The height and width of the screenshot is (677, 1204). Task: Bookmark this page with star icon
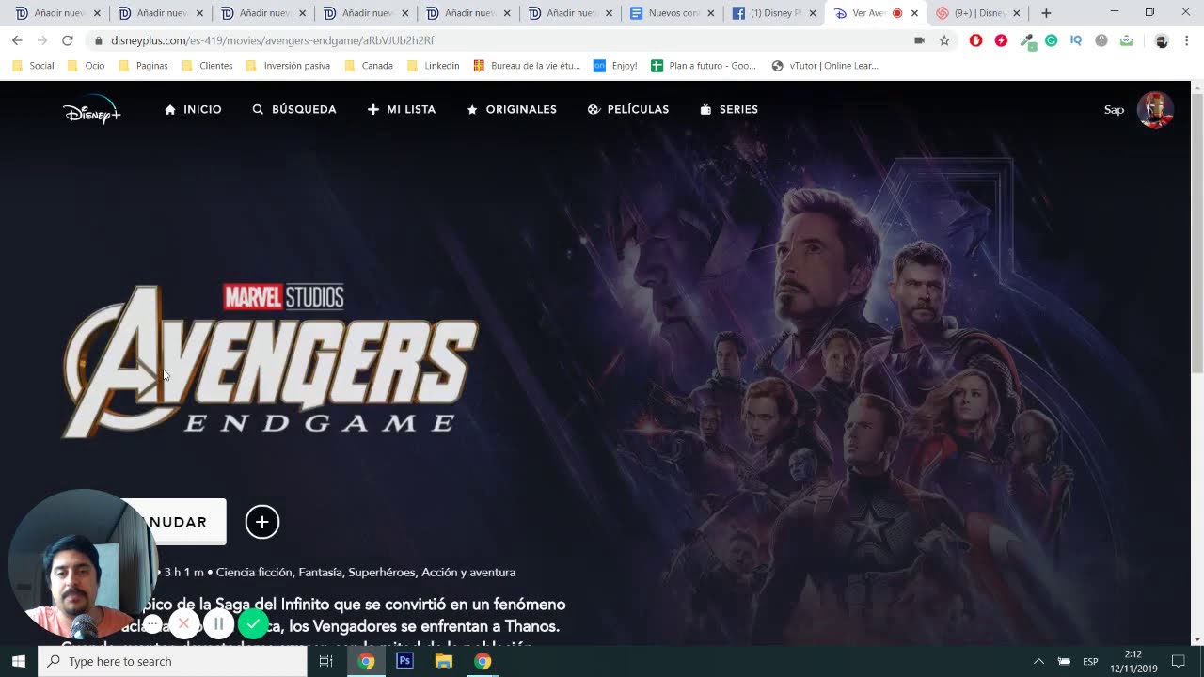tap(944, 40)
